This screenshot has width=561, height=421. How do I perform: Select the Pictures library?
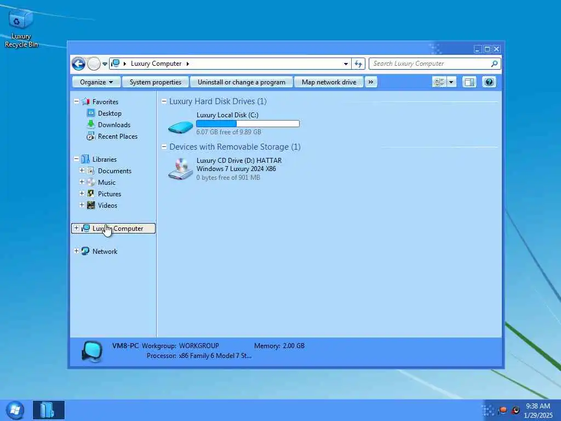point(110,194)
